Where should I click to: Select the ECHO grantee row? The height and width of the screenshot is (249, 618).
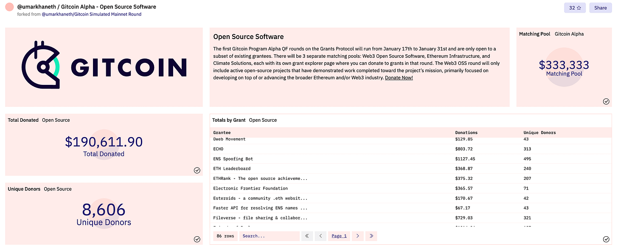tap(411, 149)
